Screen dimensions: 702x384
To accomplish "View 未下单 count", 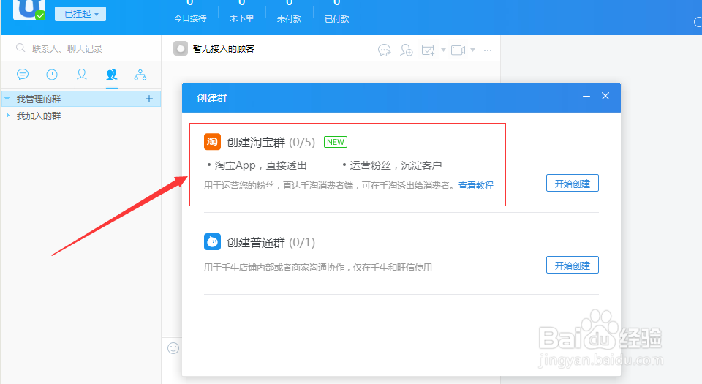I will (241, 12).
